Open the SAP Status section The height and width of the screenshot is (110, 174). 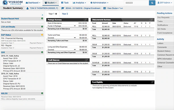click(x=6, y=35)
